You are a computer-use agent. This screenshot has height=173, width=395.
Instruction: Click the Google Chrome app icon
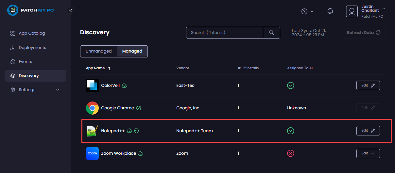92,108
